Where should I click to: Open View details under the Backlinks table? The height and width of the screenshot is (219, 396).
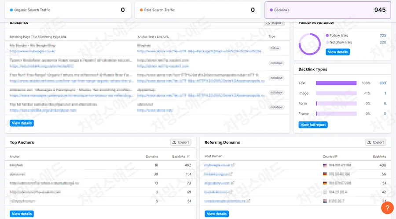coord(22,123)
